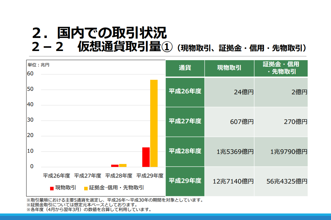Screen dimensions: 331x220
Task: Click the yellow 証拠金・信用・先物取引 legend swatch
Action: pos(86,188)
